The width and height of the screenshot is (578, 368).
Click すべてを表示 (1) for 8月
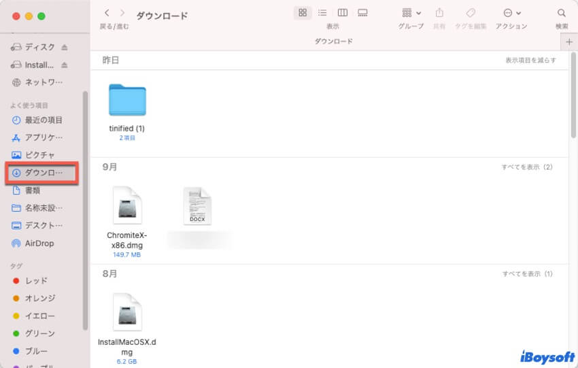528,274
